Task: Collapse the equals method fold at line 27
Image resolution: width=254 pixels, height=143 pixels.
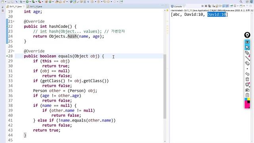Action: [13, 51]
